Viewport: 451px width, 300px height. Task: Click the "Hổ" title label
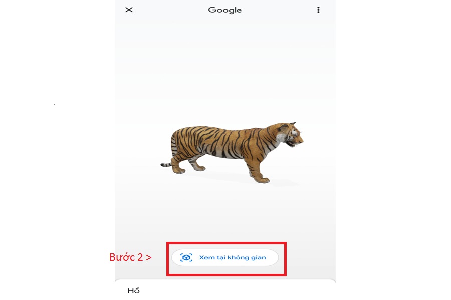click(133, 291)
